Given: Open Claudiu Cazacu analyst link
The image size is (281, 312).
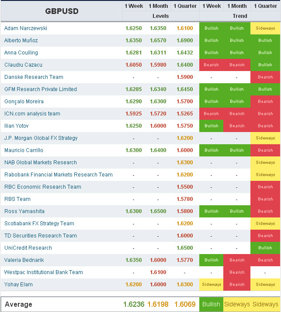Looking at the screenshot, I should (x=23, y=65).
